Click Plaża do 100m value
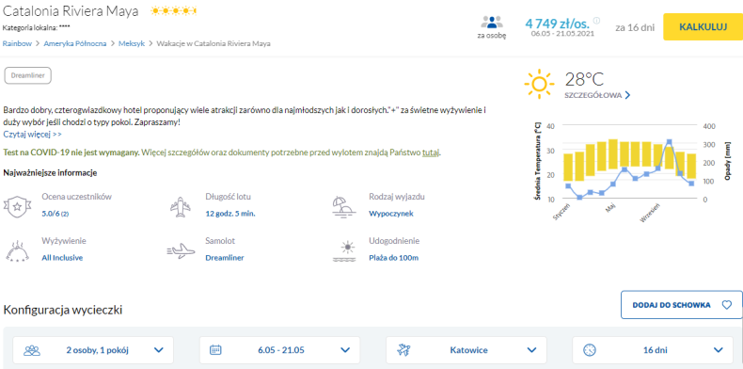This screenshot has width=743, height=369. 394,258
